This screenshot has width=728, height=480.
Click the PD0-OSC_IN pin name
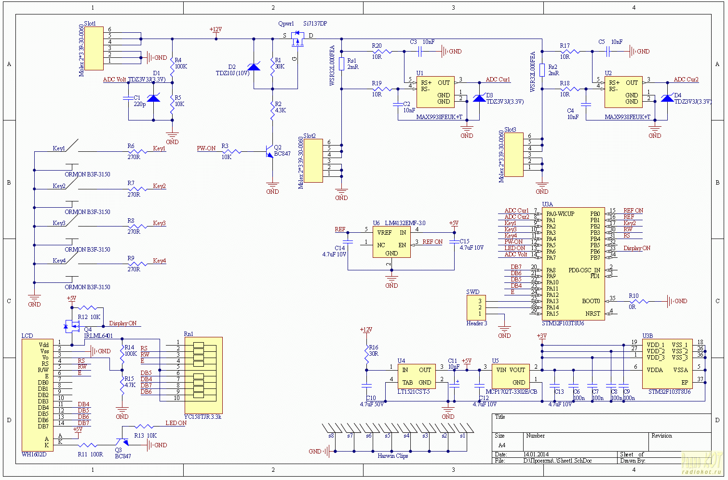coord(584,270)
